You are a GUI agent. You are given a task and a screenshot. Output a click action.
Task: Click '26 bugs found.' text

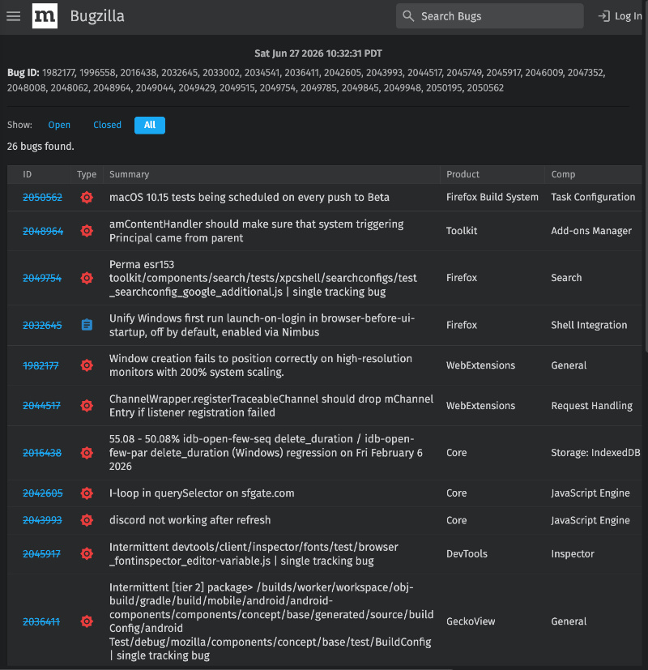(x=40, y=146)
